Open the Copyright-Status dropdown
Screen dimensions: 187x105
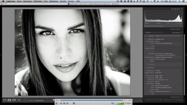click(164, 57)
